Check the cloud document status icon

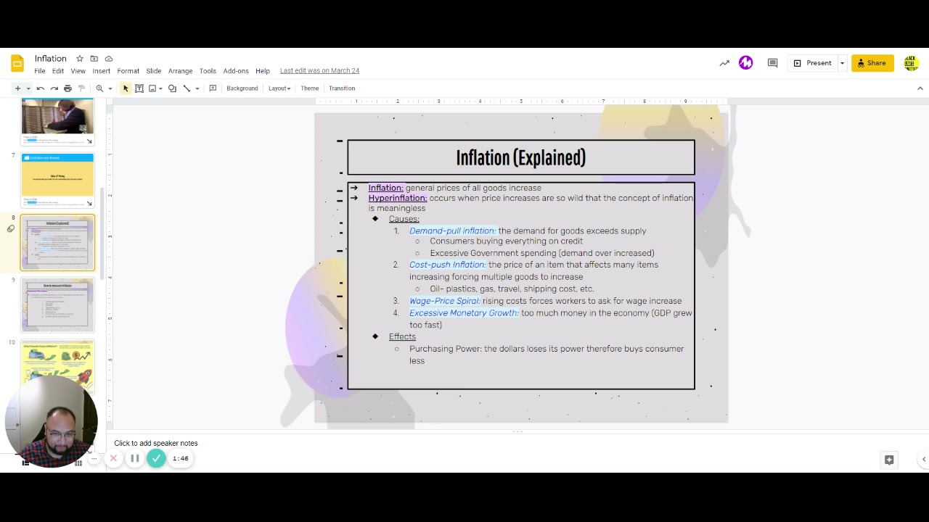109,59
